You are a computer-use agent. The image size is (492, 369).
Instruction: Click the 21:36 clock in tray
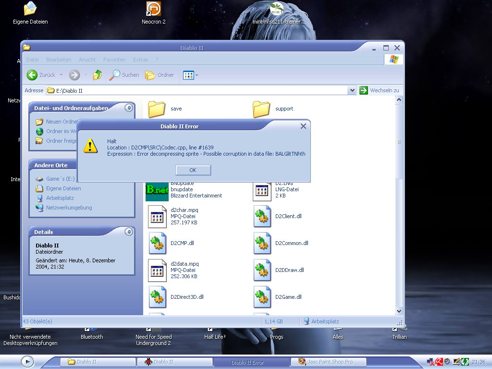(479, 362)
